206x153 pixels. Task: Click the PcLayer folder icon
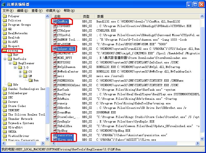5,16
